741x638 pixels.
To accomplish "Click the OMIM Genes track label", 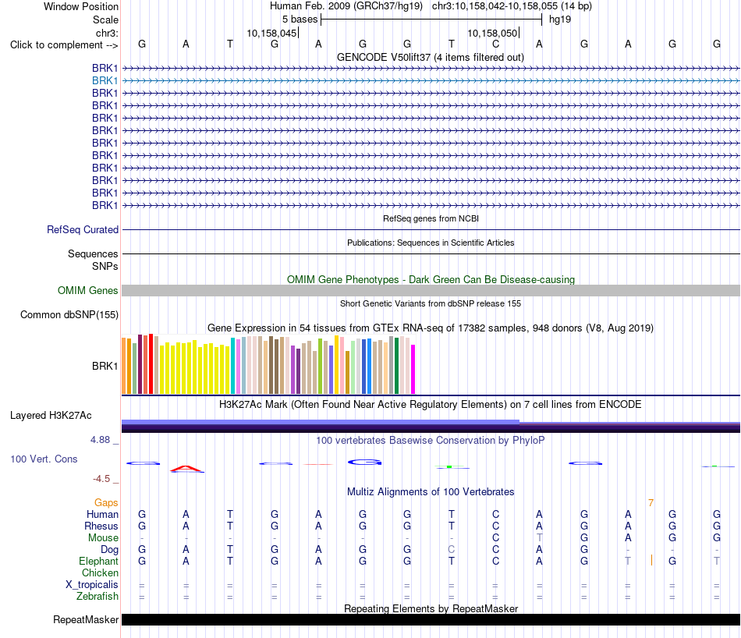I will point(87,291).
